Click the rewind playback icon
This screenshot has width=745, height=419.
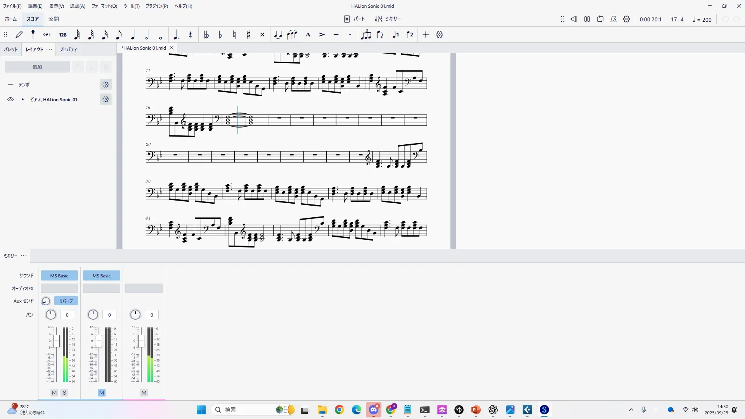click(x=573, y=19)
